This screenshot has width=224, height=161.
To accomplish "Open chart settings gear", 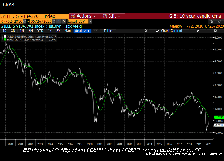I will 215,31.
